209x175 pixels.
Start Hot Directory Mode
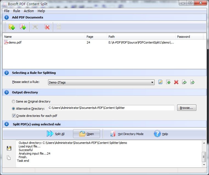[127, 134]
